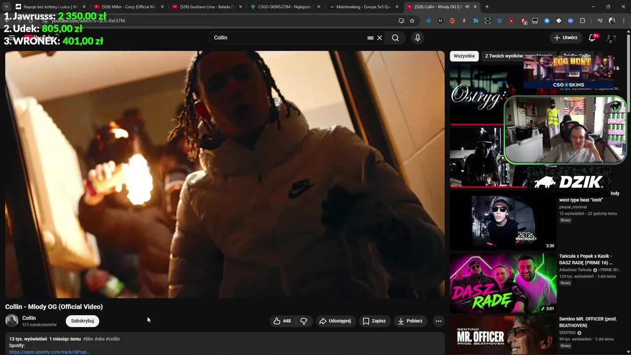Bookmark this page with the star icon
The height and width of the screenshot is (355, 631).
pos(412,21)
